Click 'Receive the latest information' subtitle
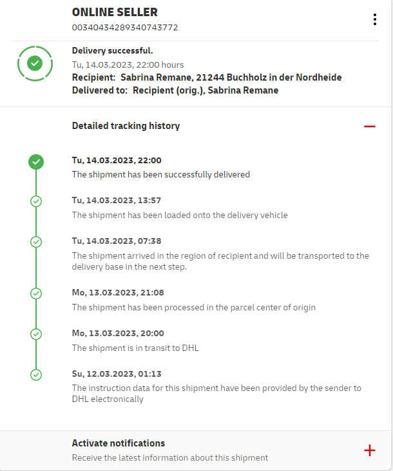393x471 pixels. coord(169,458)
